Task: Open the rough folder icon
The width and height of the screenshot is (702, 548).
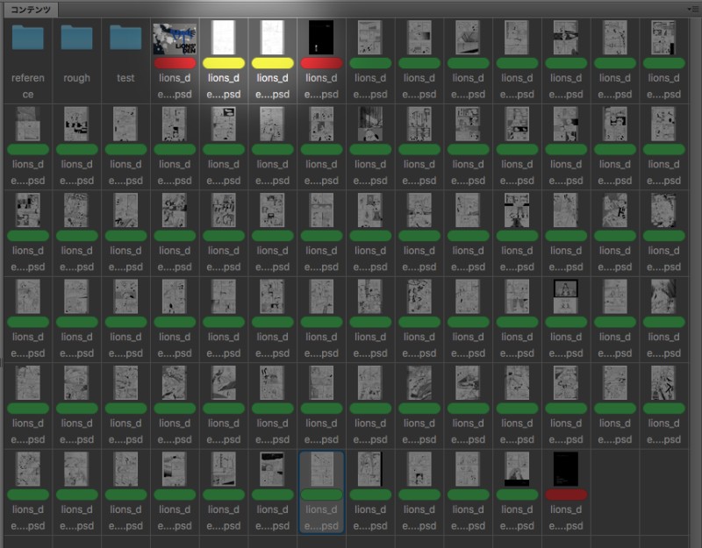Action: [76, 37]
